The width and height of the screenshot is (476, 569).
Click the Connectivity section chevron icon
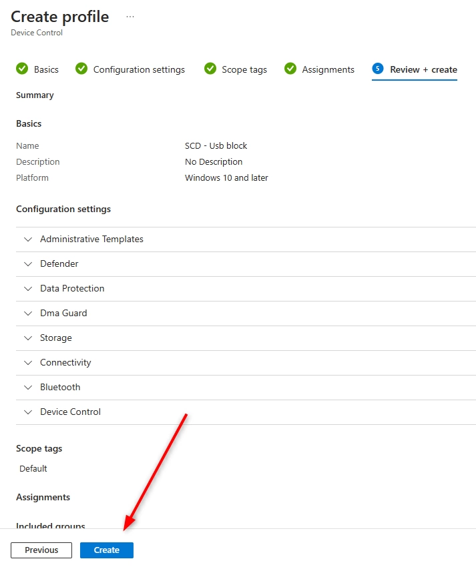pyautogui.click(x=27, y=362)
